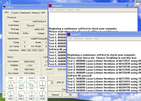
Task: Click the Sensor 3 temperature gauge
Action: pyautogui.click(x=32, y=82)
